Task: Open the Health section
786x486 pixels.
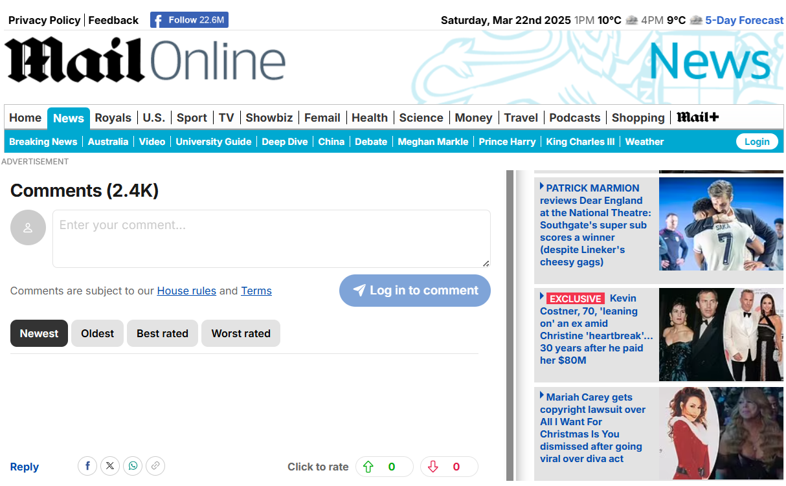Action: [370, 118]
